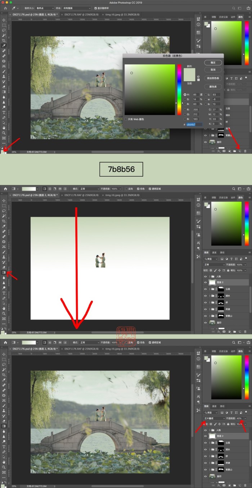Open the 调整 panel tab in top screenshot
The image size is (252, 488).
click(214, 17)
